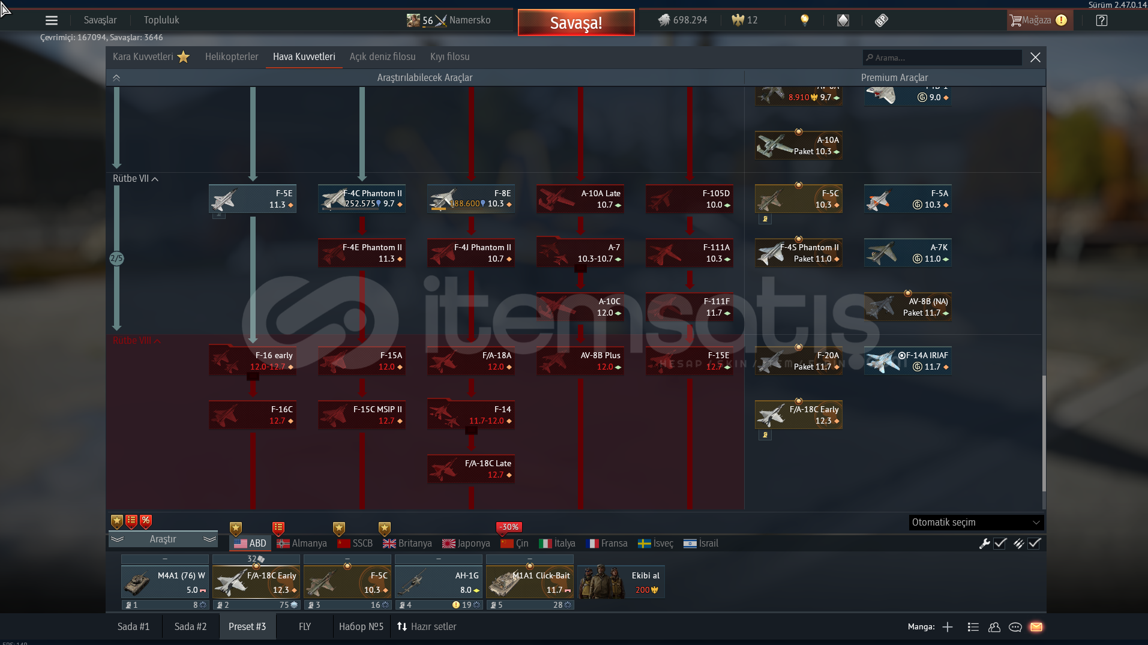Open the chat bubble icon

click(x=1015, y=627)
